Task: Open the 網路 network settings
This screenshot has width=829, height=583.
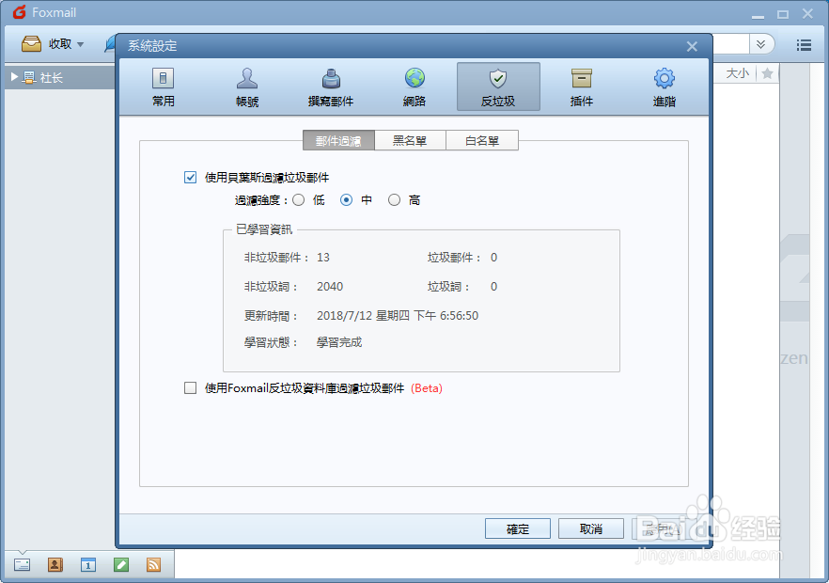Action: [414, 86]
